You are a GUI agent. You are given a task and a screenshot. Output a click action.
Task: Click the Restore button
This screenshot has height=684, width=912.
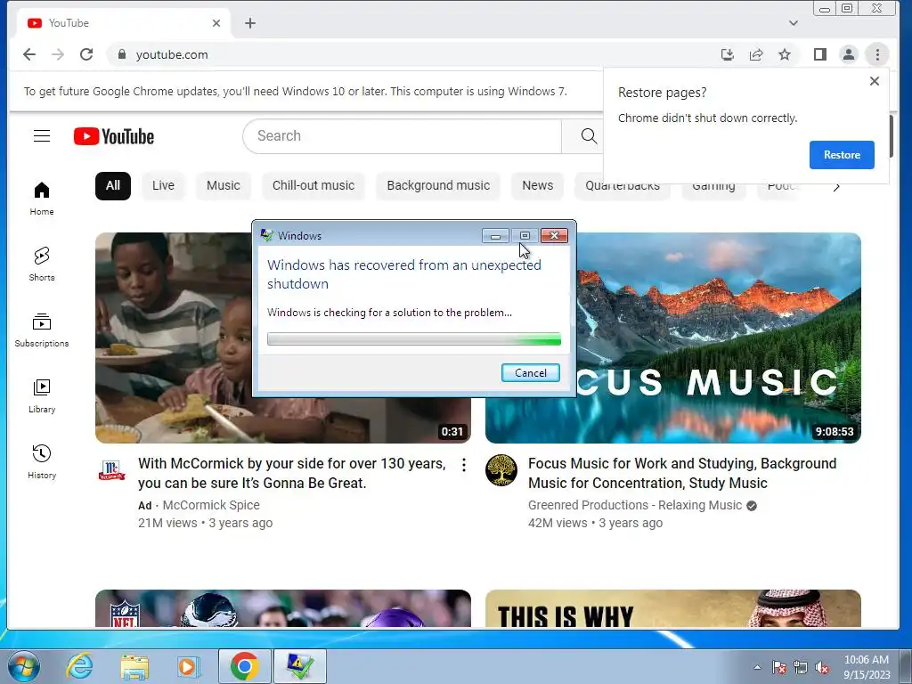click(842, 155)
